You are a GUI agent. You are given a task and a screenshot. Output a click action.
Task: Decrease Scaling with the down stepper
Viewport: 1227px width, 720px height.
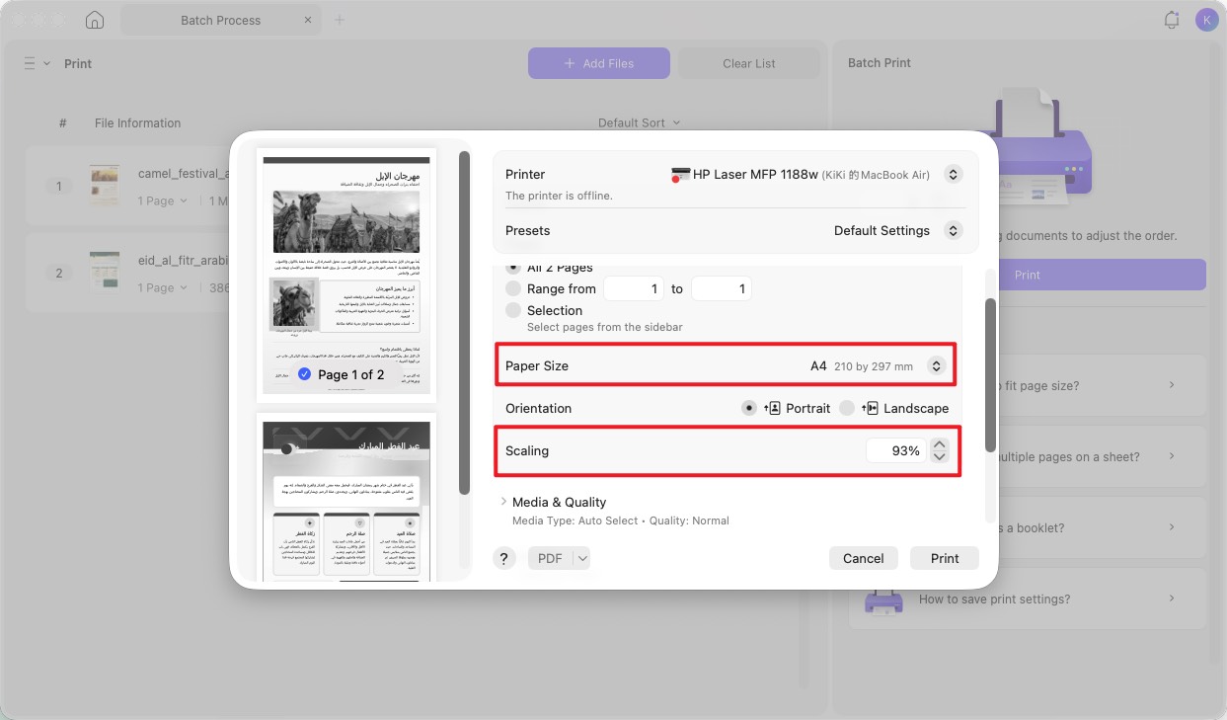point(940,456)
